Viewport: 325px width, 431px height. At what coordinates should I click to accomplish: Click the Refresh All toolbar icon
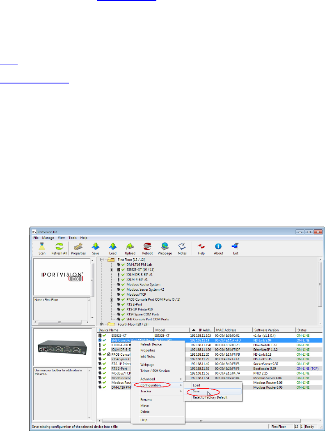coord(59,248)
